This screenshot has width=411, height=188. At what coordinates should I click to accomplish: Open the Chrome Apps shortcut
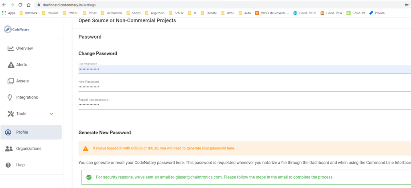pos(8,13)
